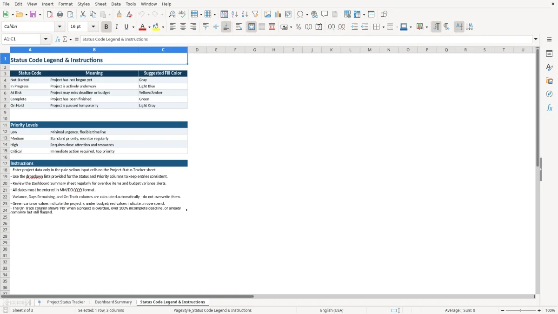The width and height of the screenshot is (558, 314).
Task: Insert hyperlink icon
Action: coord(314,14)
